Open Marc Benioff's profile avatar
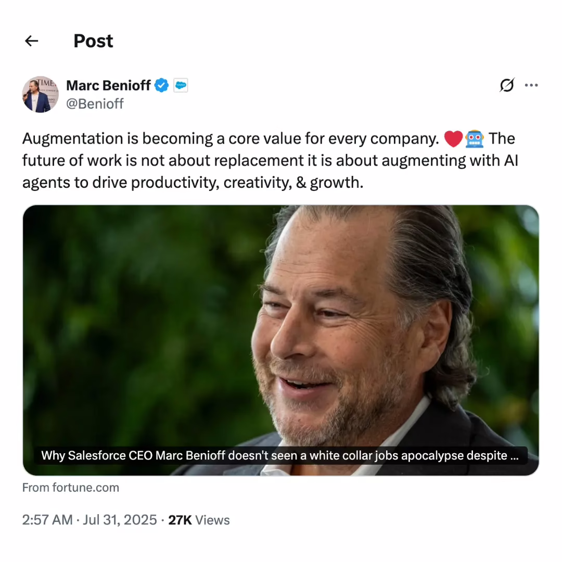 (x=40, y=94)
